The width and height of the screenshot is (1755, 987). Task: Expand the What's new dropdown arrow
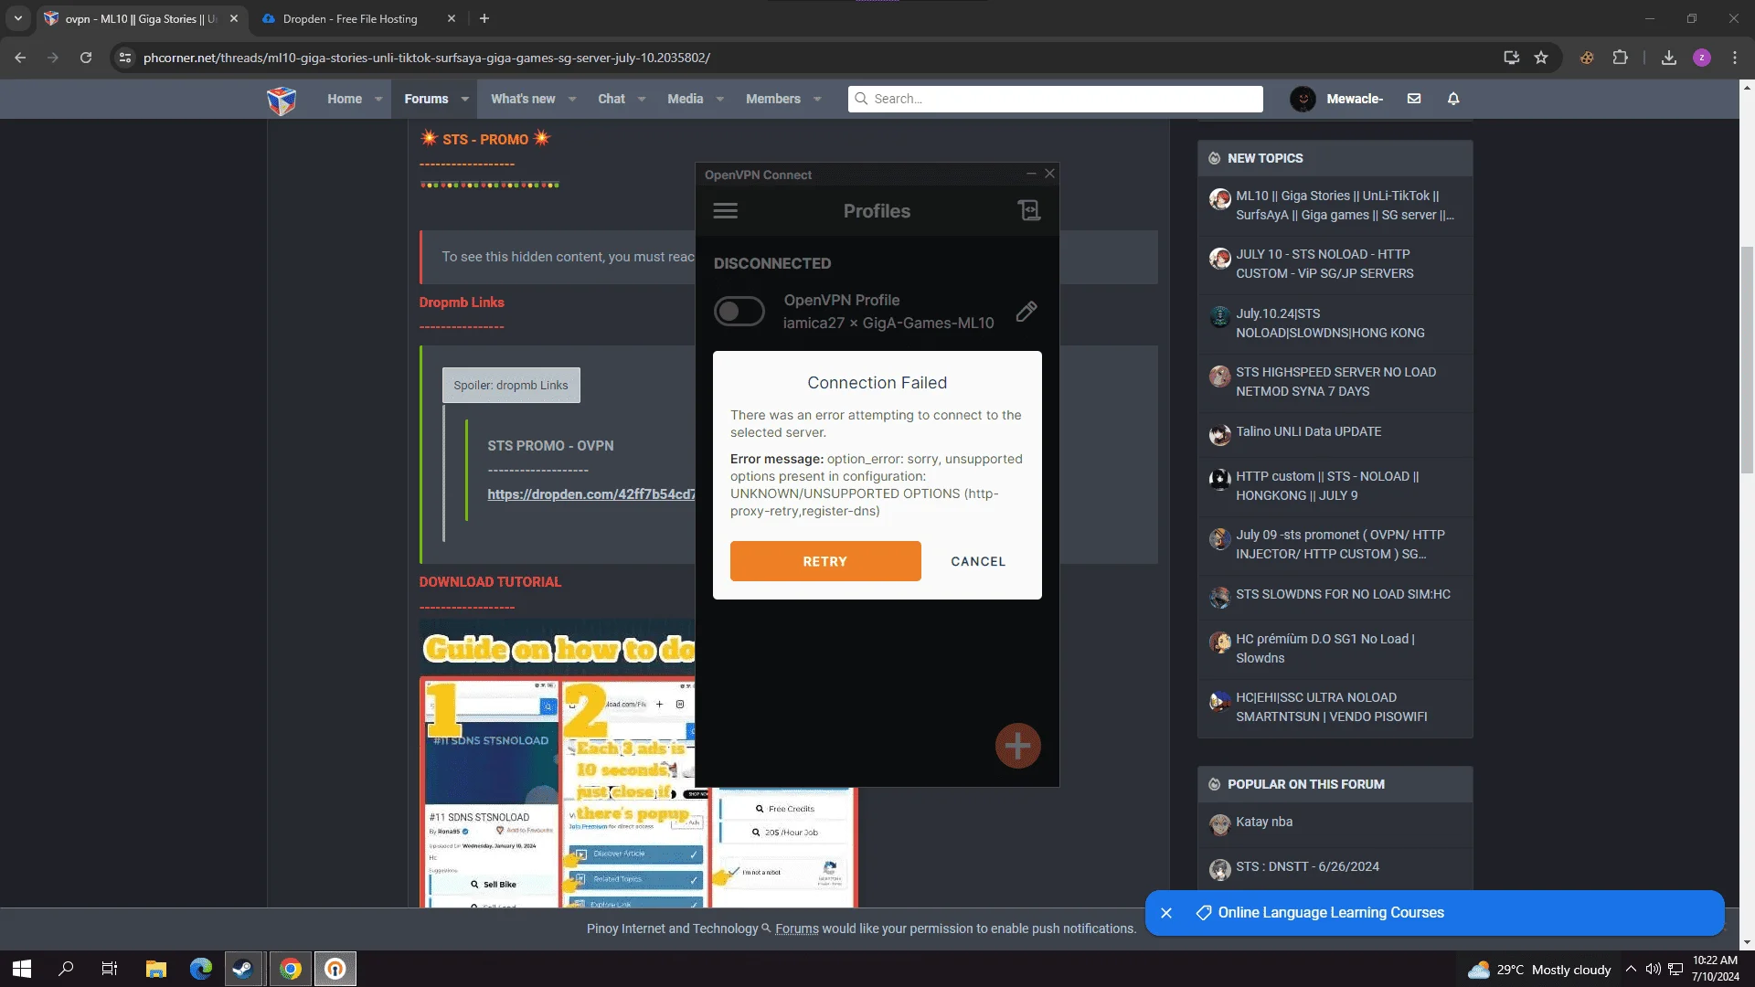[x=571, y=99]
